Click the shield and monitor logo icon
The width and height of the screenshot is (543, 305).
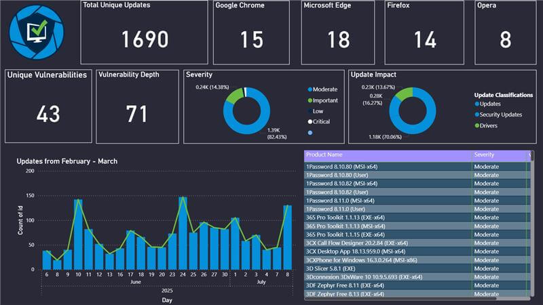(x=37, y=32)
